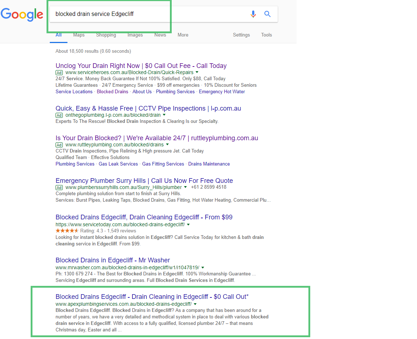
Task: Click the Ad badge beside onthegoplumbing.l-p.com.au
Action: click(59, 115)
